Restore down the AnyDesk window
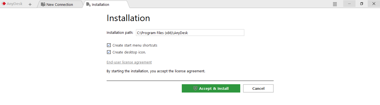The image size is (380, 105). point(362,4)
